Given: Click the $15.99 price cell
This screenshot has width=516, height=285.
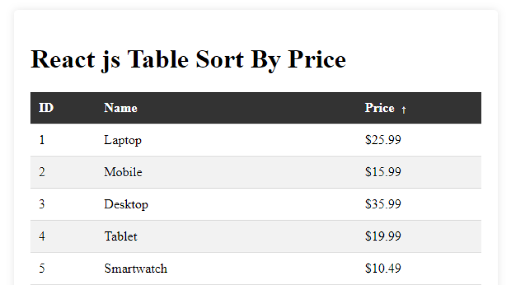Looking at the screenshot, I should (383, 172).
